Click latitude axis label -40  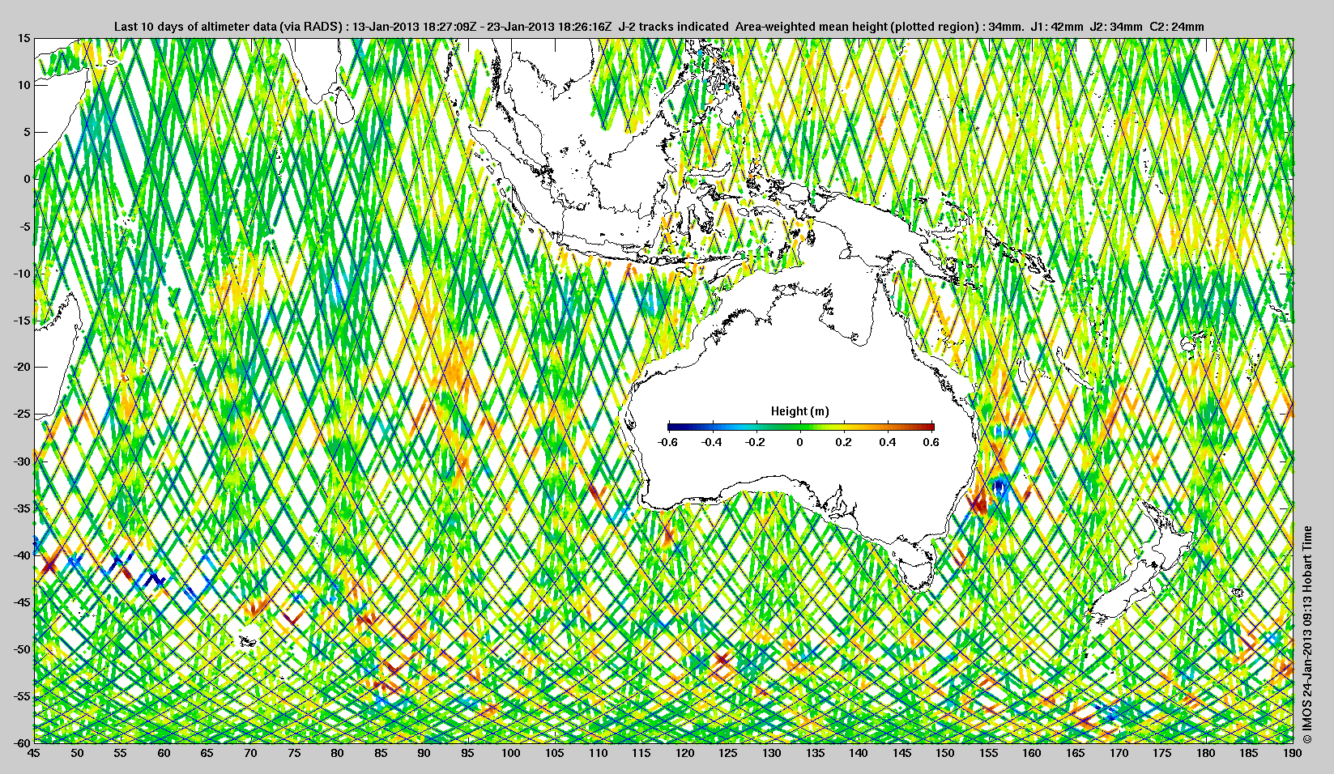22,555
